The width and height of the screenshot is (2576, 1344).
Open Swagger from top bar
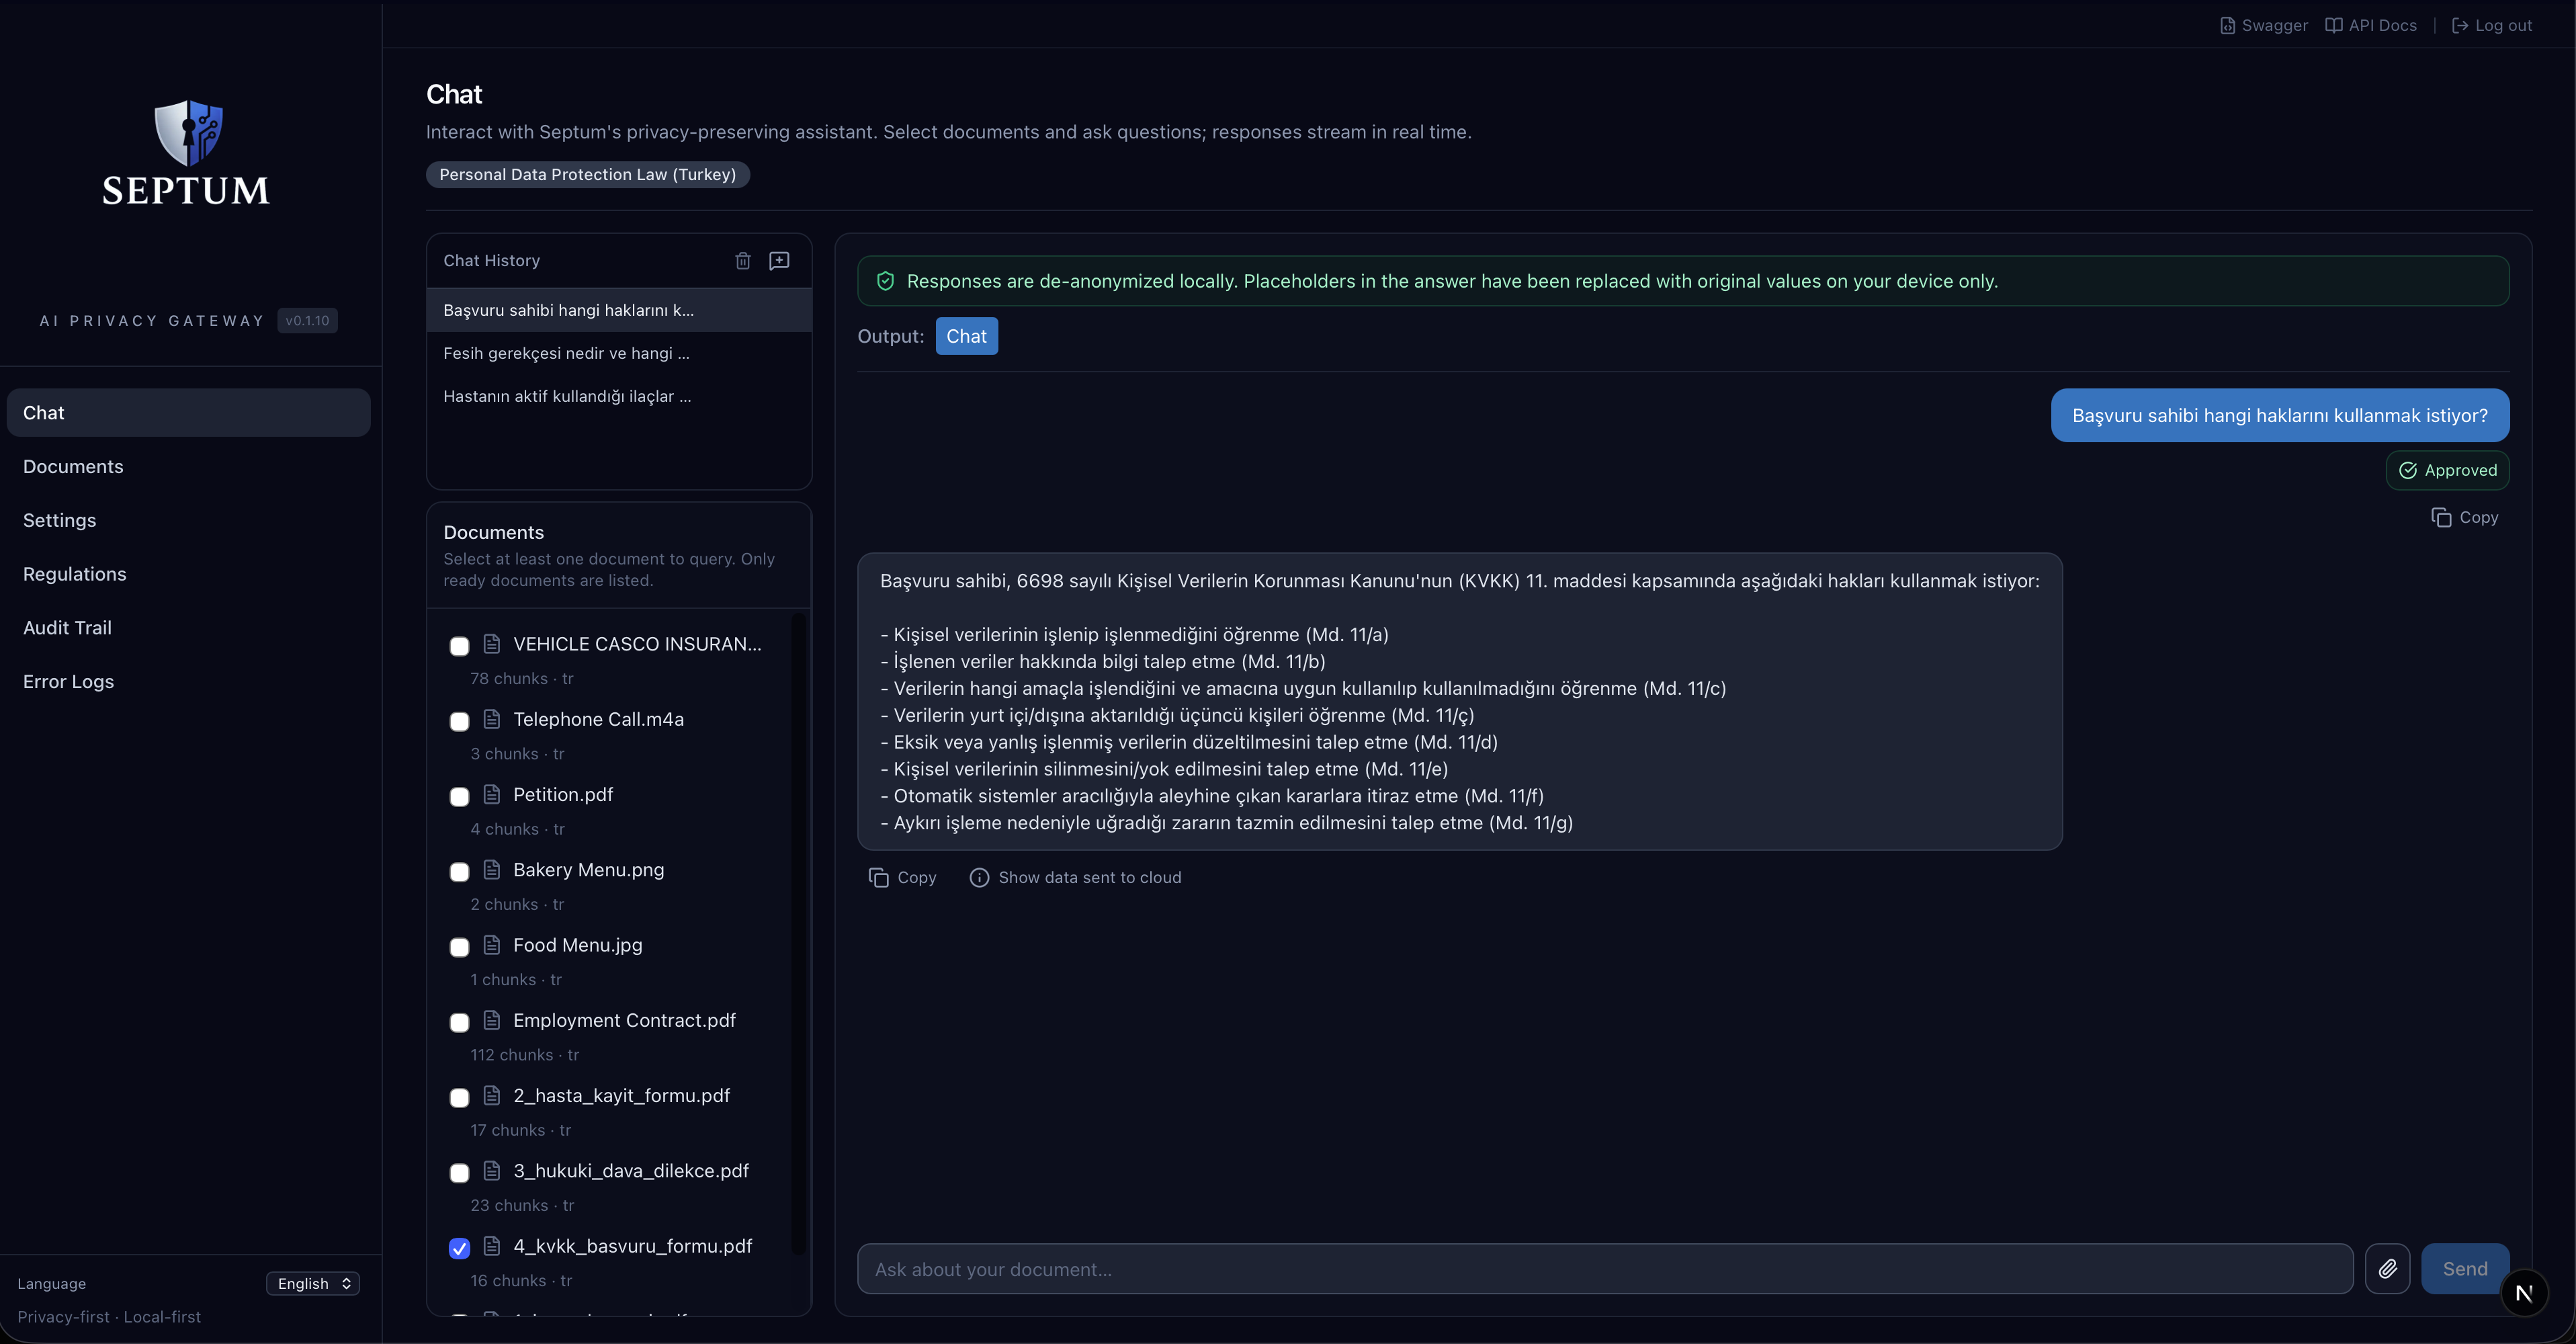(2263, 25)
